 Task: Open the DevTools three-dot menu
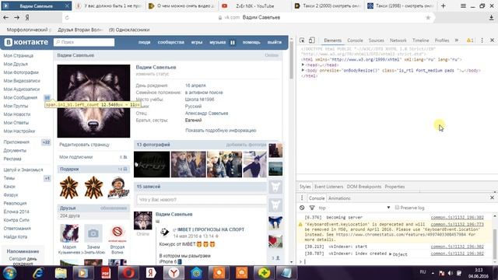[x=482, y=40]
